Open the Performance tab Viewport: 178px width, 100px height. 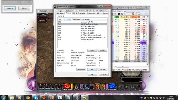pos(70,11)
